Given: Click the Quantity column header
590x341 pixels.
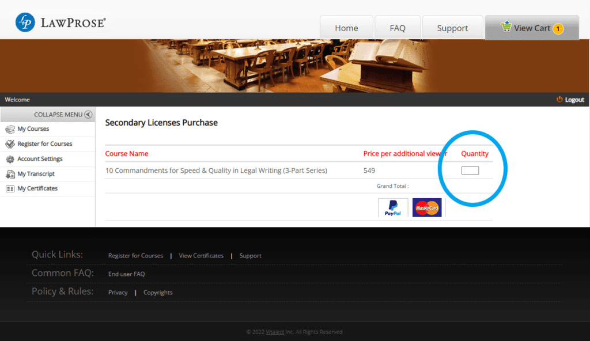Looking at the screenshot, I should (x=475, y=154).
